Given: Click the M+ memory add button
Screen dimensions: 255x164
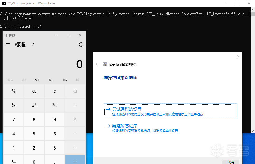Looking at the screenshot, I should [37, 80].
